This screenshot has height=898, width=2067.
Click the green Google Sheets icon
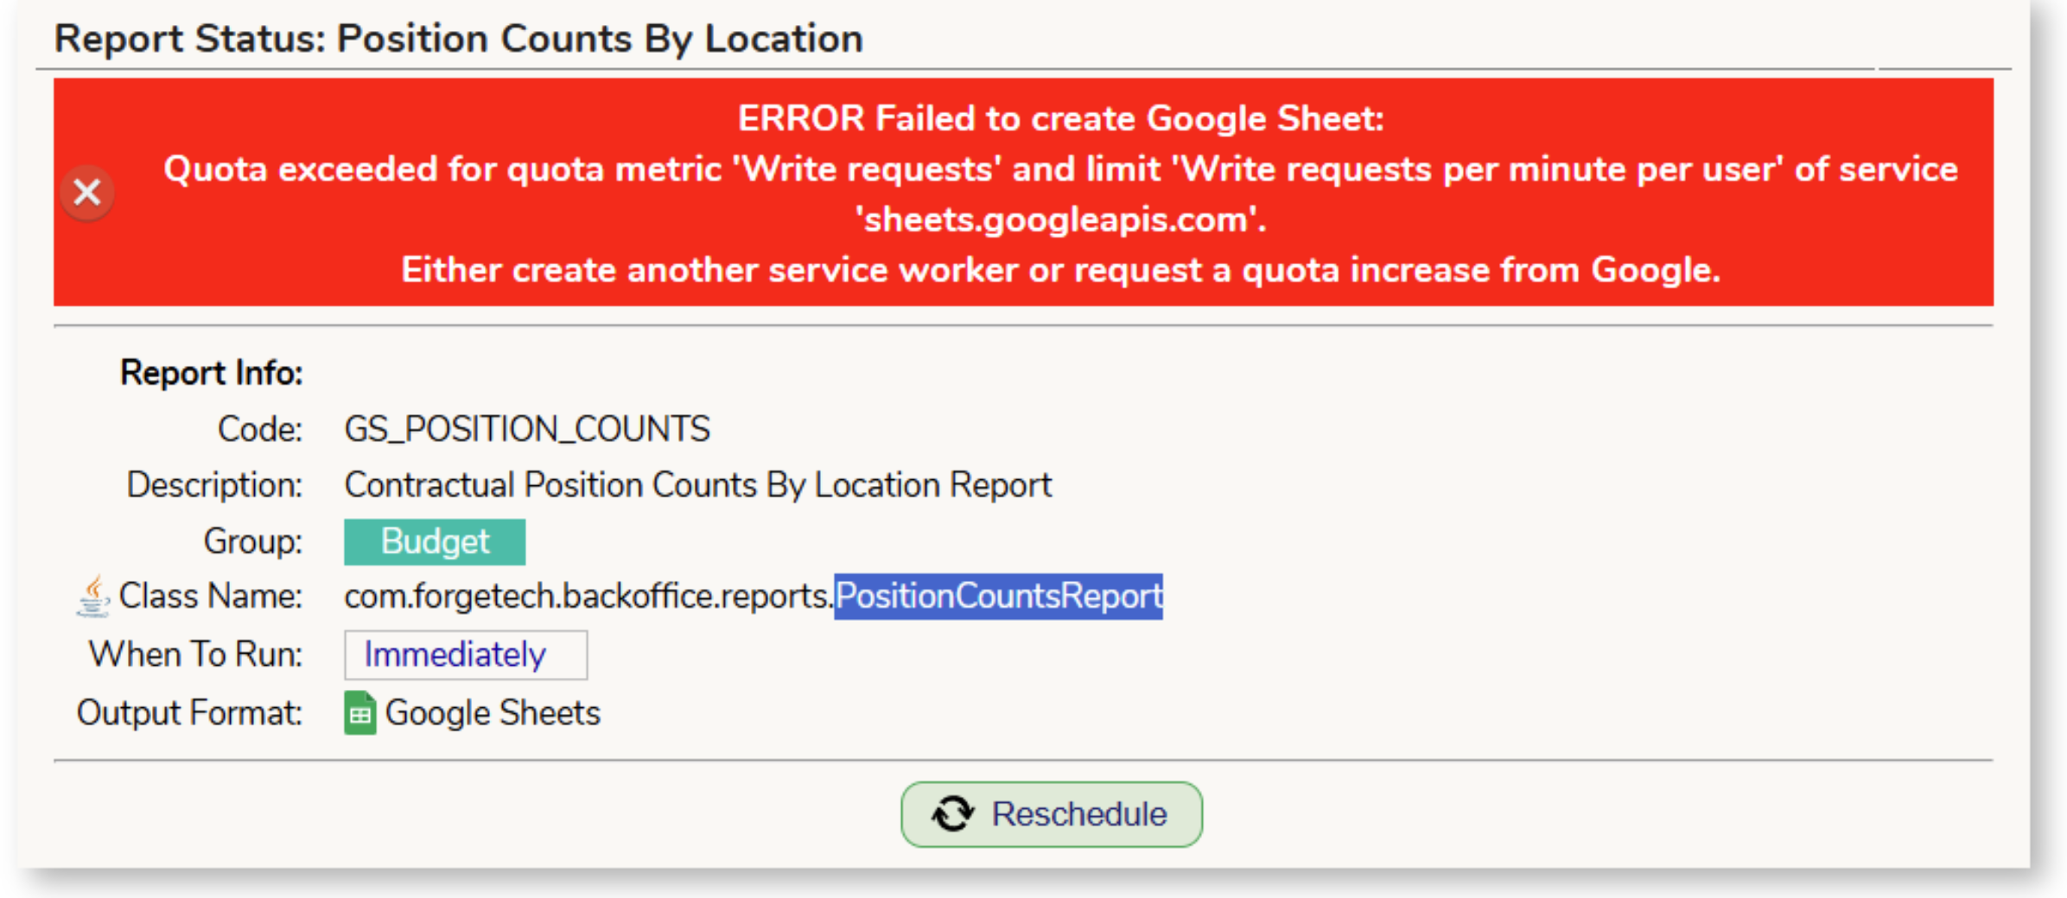tap(359, 713)
